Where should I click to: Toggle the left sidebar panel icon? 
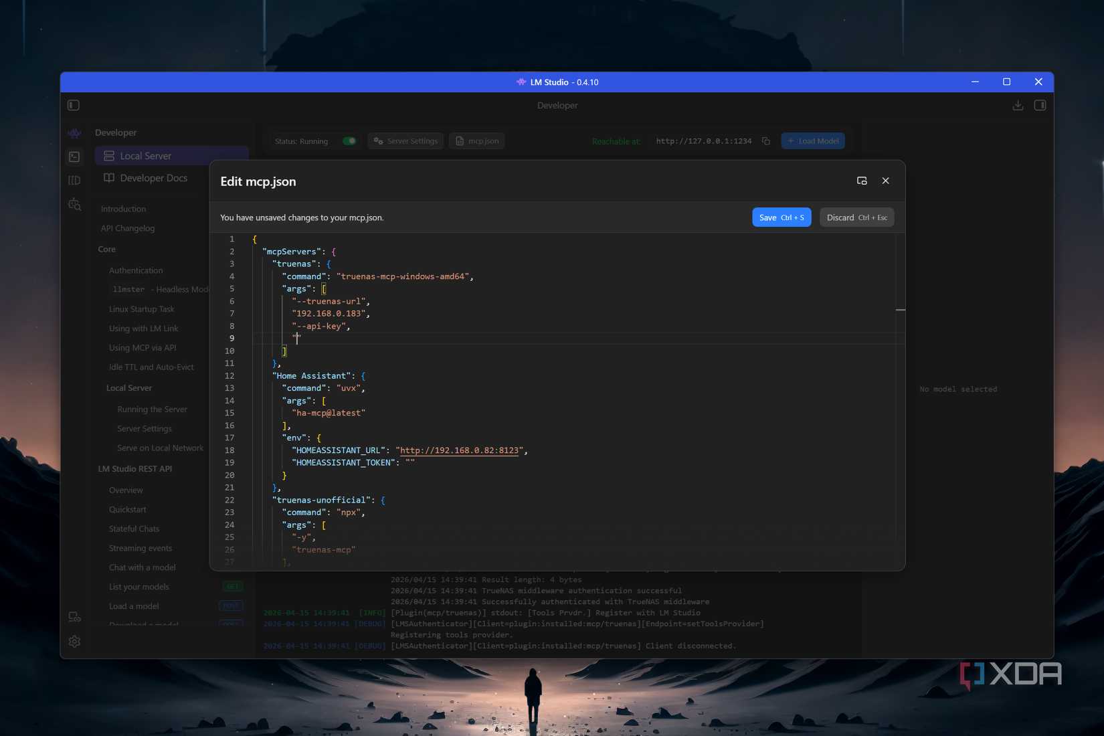(x=74, y=105)
